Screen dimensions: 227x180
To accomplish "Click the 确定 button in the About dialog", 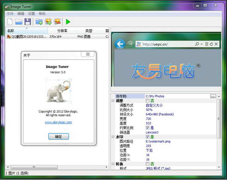I will click(59, 137).
